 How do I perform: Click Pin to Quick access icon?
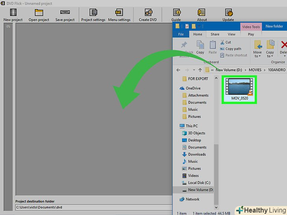184,45
